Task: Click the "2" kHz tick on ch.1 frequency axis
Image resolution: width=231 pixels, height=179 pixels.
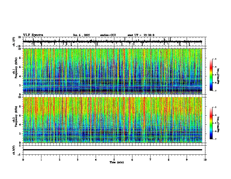Action: tap(20, 85)
